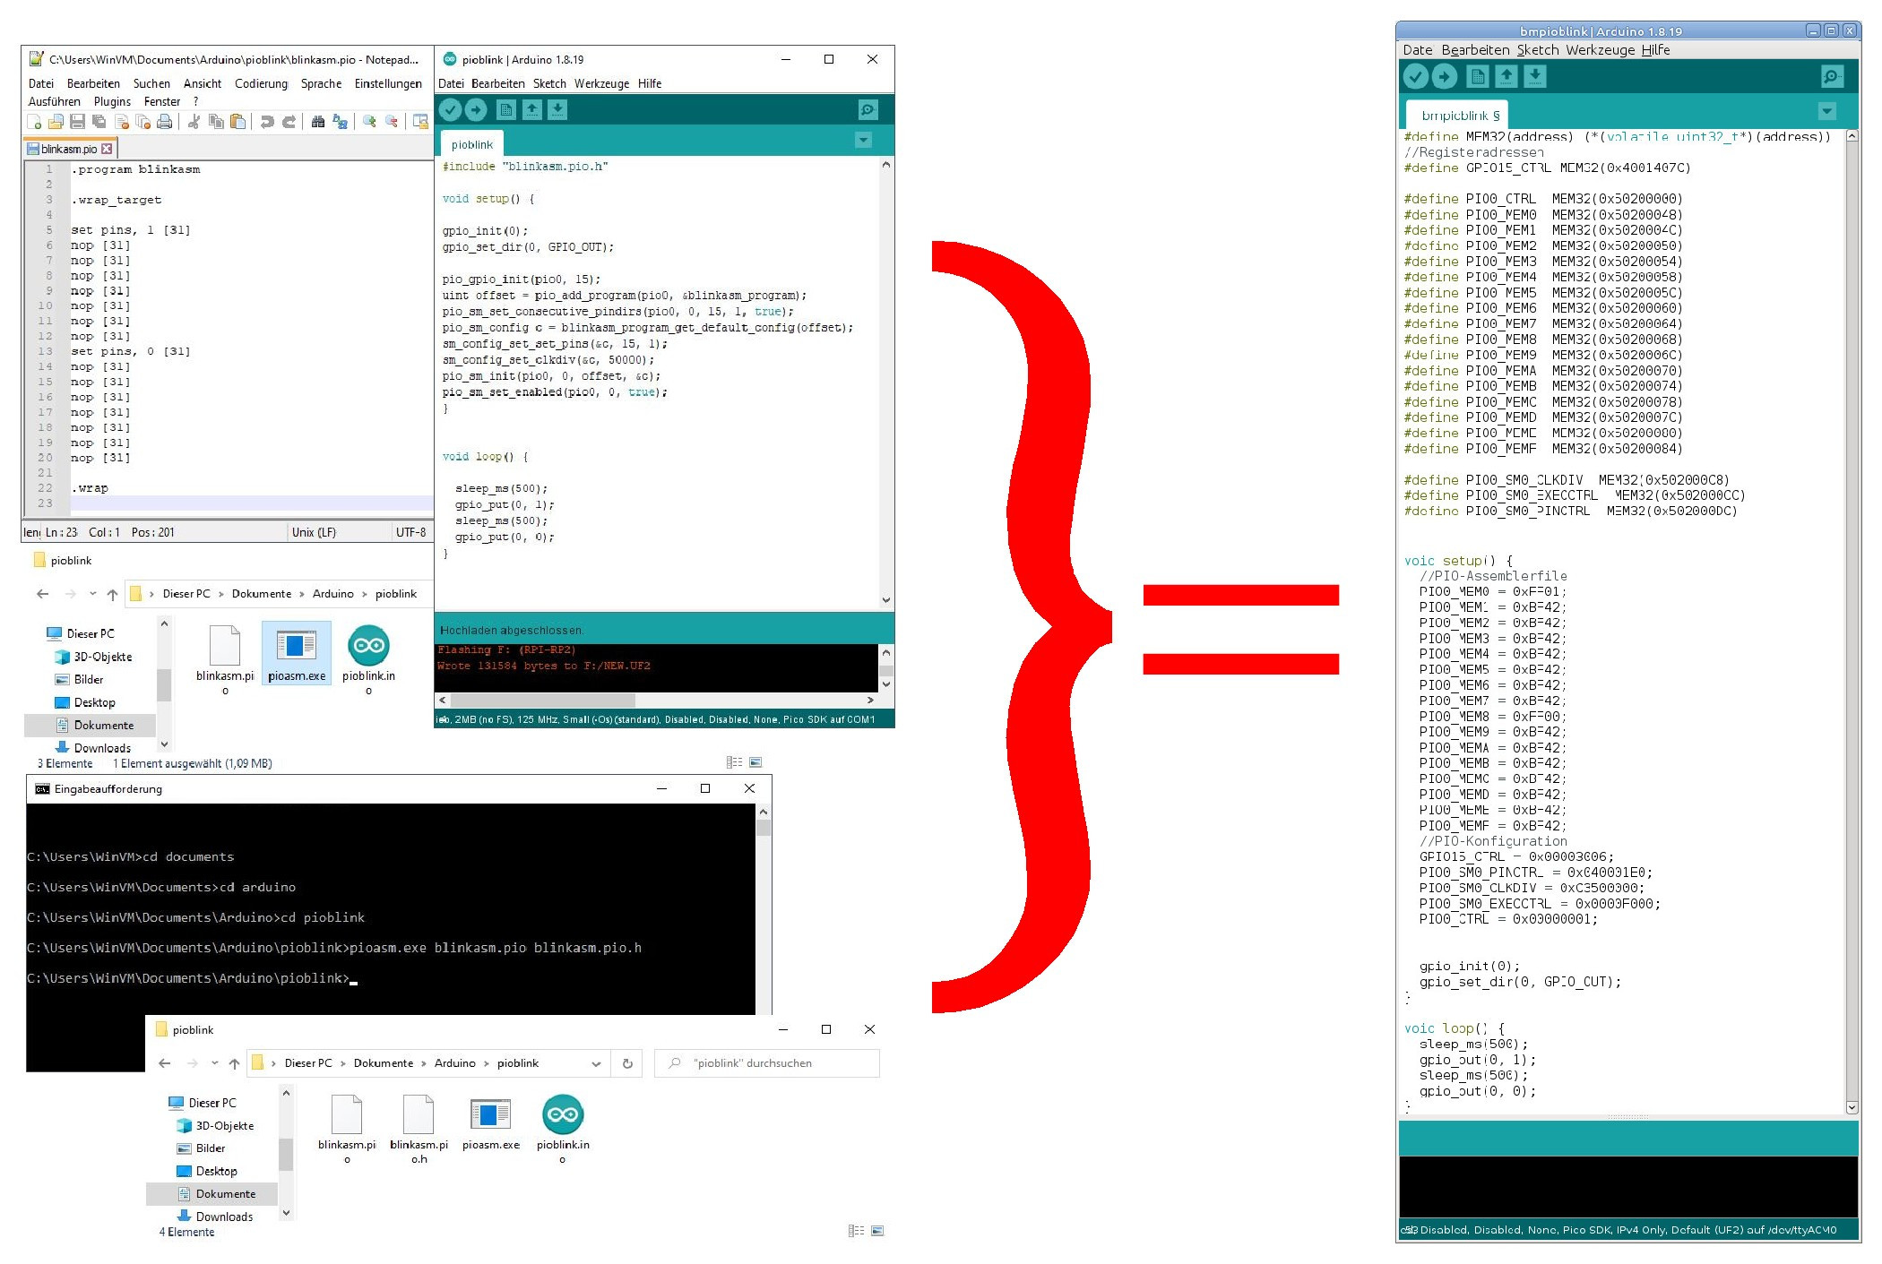Image resolution: width=1882 pixels, height=1264 pixels.
Task: Click Verify button in pioblink Arduino window
Action: 450,110
